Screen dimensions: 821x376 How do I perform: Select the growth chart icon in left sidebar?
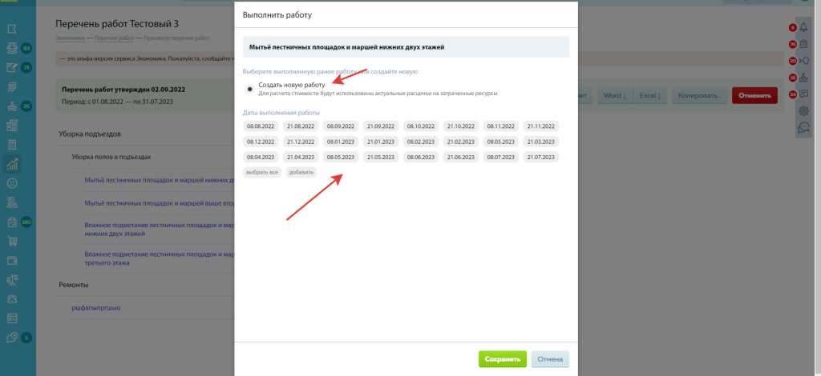11,165
